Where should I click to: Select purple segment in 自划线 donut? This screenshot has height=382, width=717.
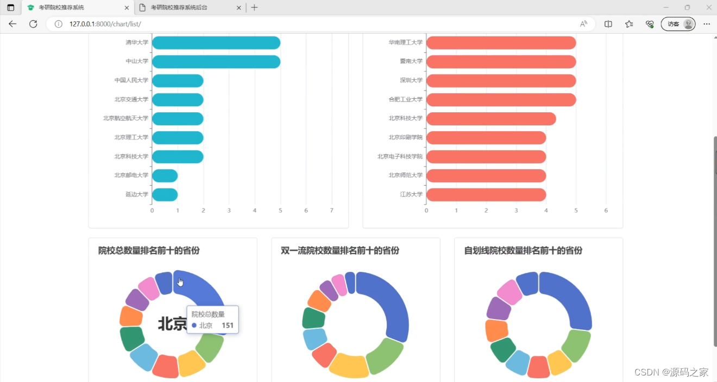click(498, 309)
